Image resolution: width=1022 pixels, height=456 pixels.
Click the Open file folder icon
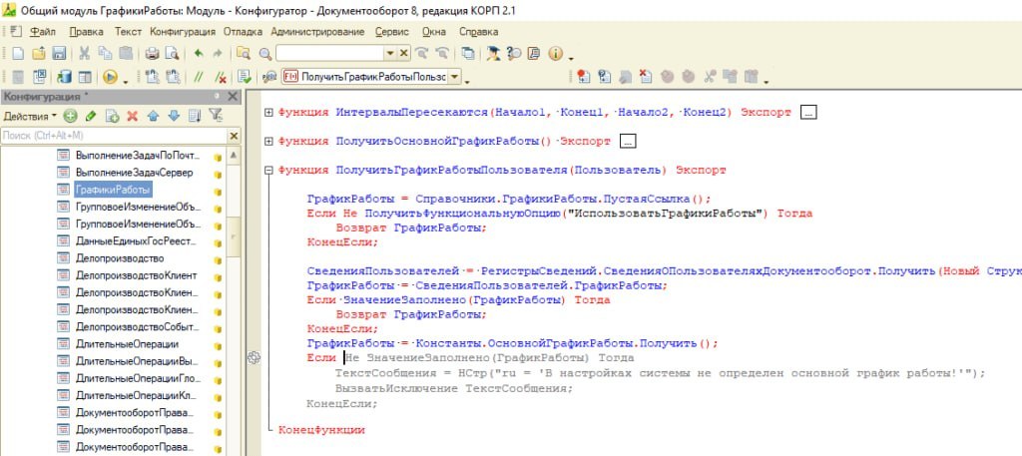click(39, 54)
